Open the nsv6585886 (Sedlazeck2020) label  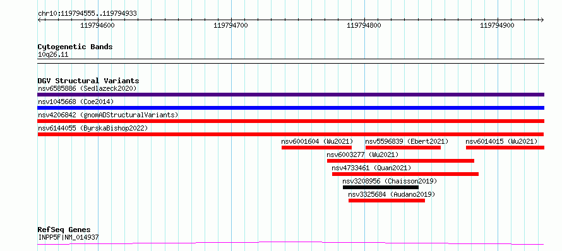(87, 88)
